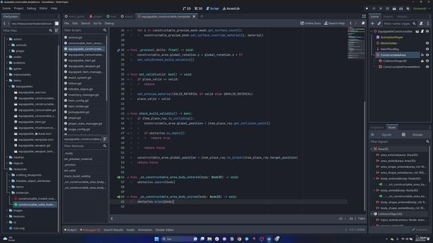
Task: Toggle visibility of ConstructableArea node
Action: 428,55
